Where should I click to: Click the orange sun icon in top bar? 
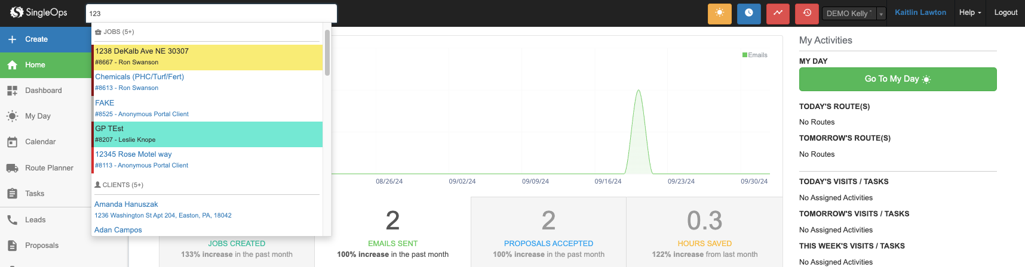click(719, 14)
